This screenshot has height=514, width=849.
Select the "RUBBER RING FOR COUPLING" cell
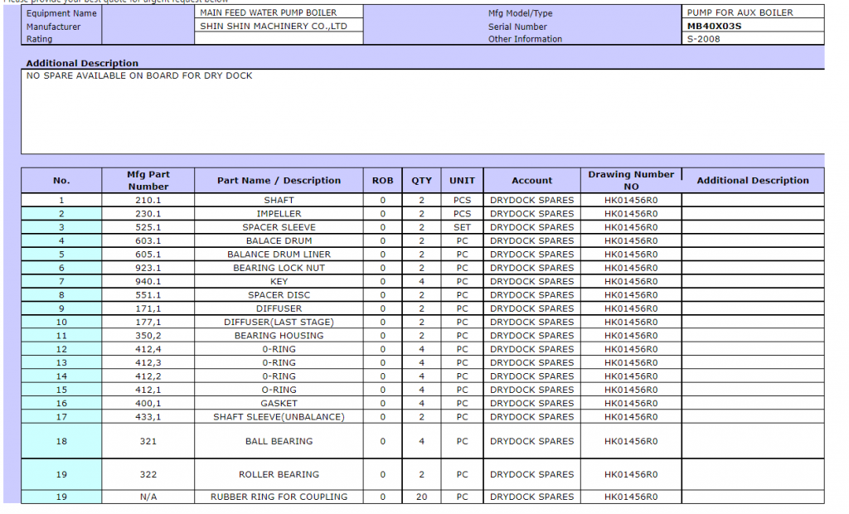coord(279,497)
